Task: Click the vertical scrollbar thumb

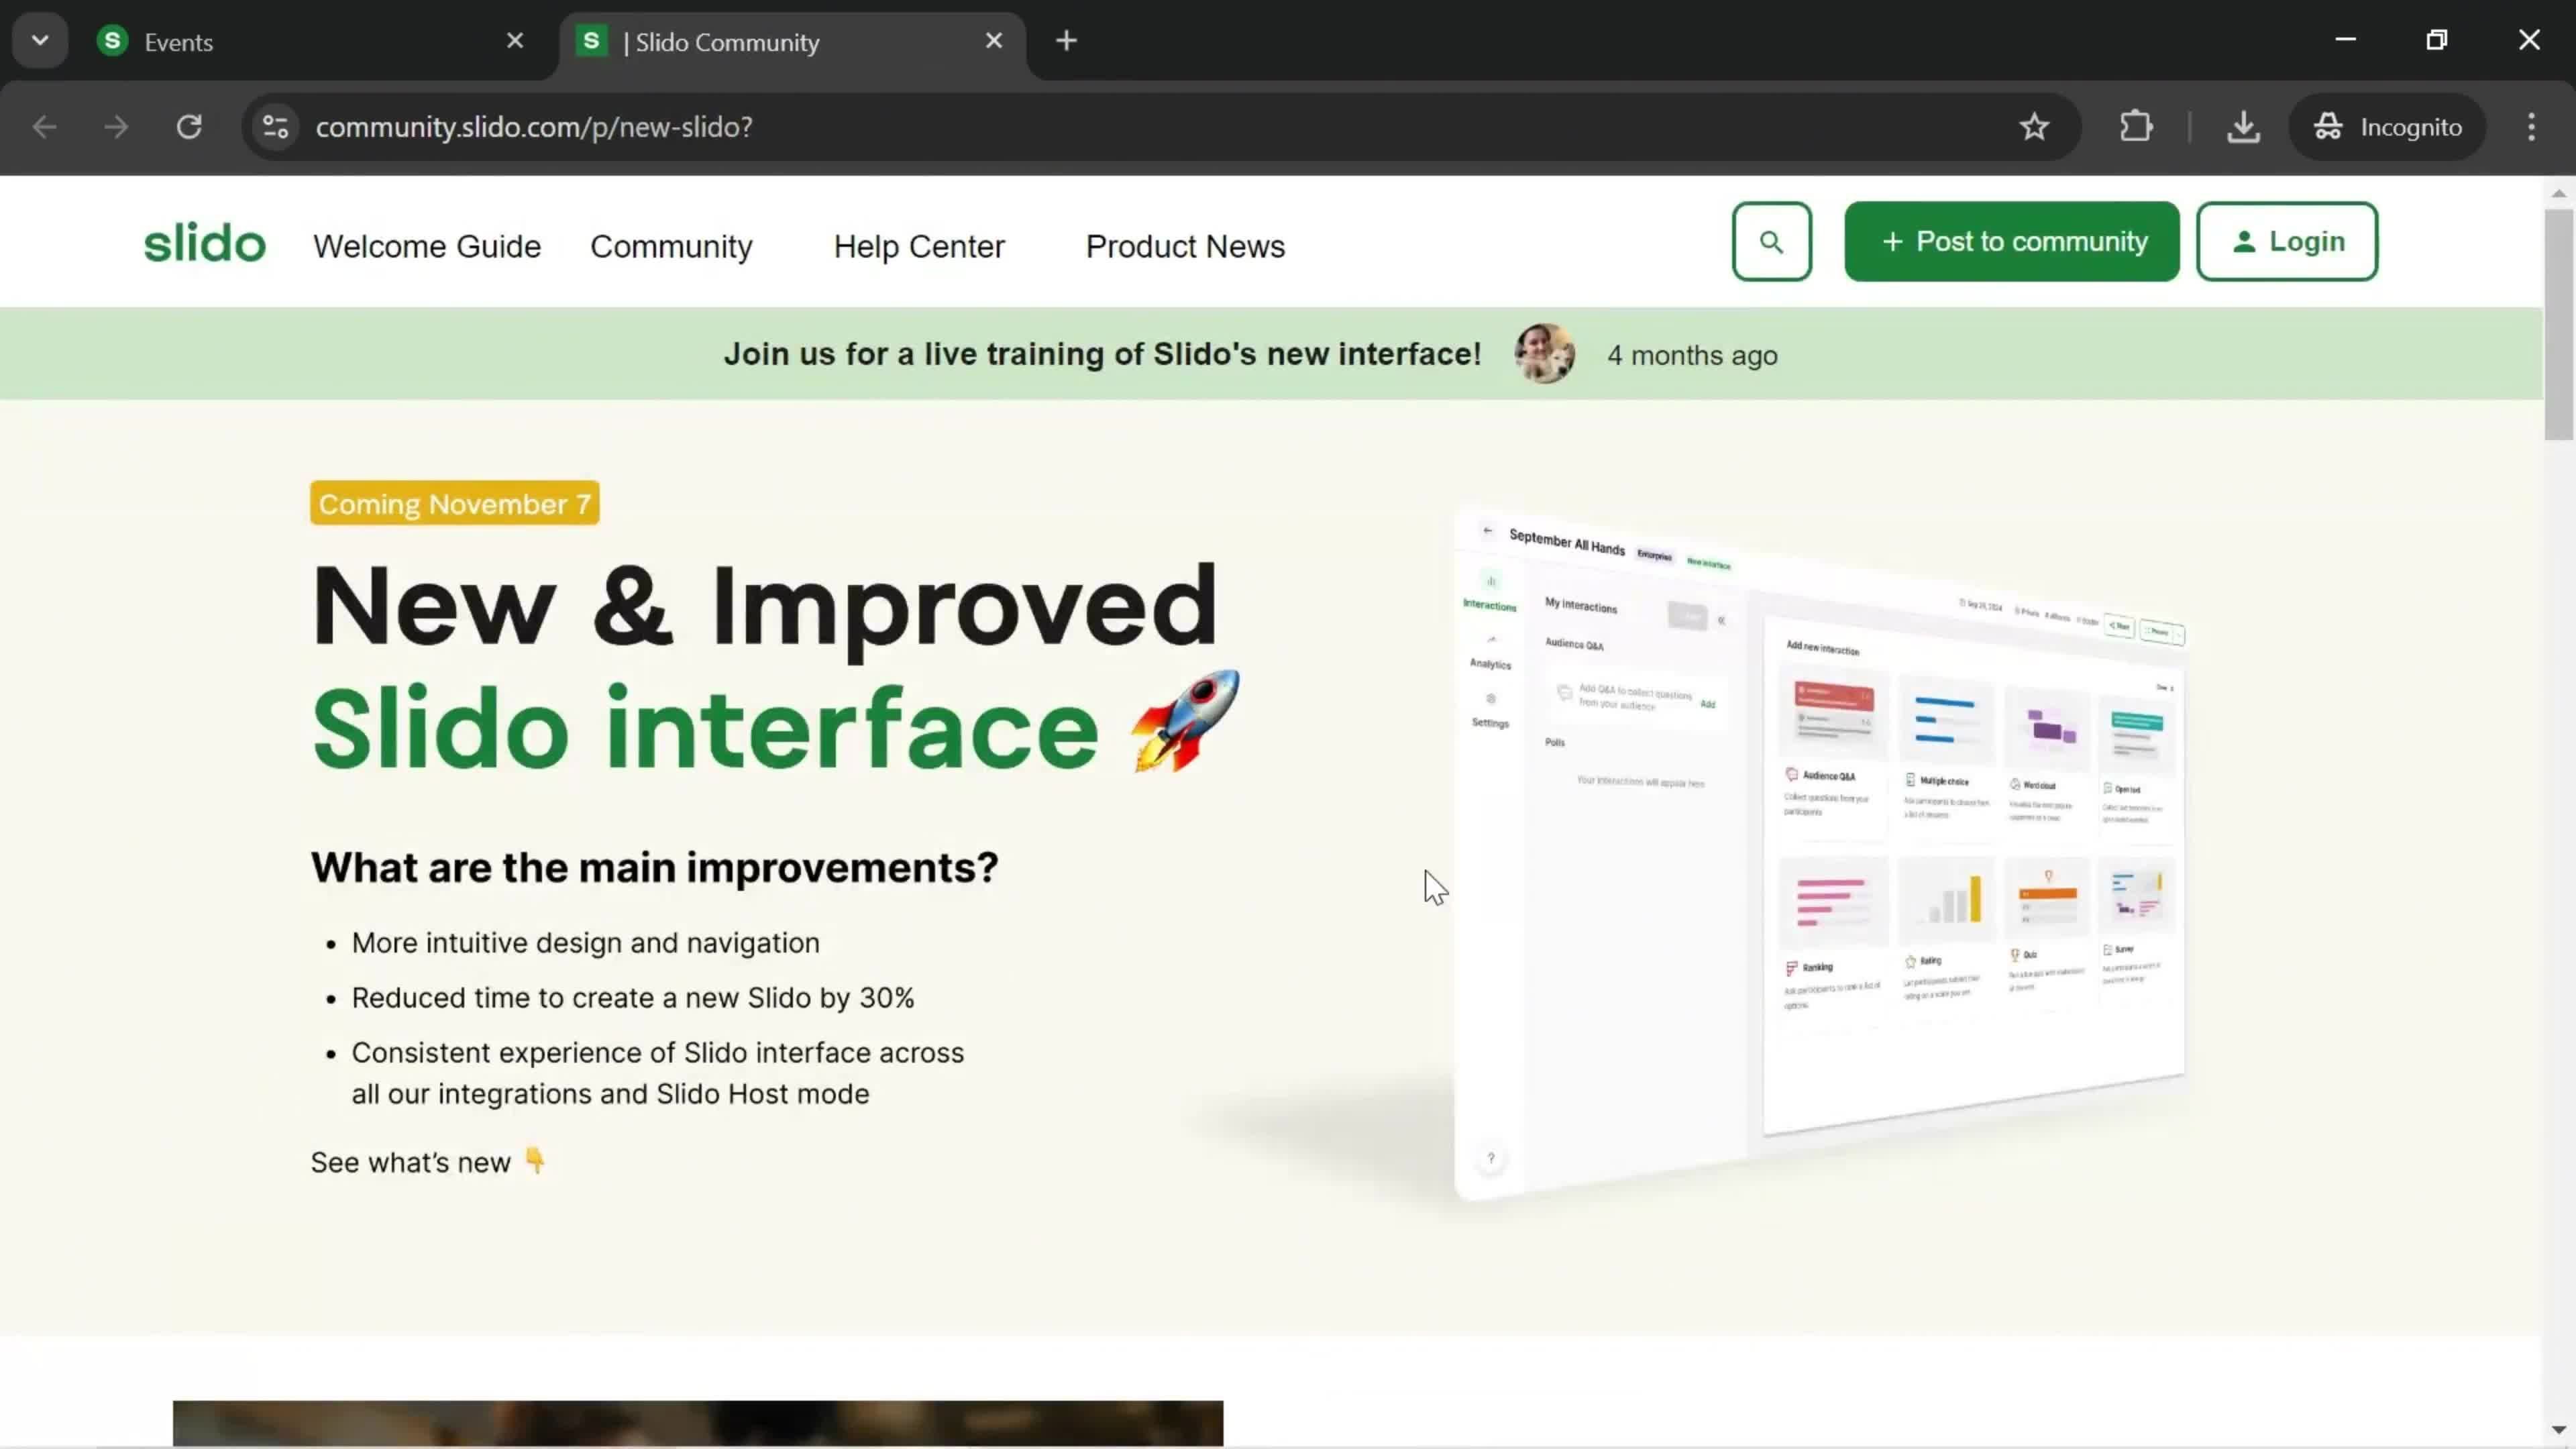Action: [2559, 325]
